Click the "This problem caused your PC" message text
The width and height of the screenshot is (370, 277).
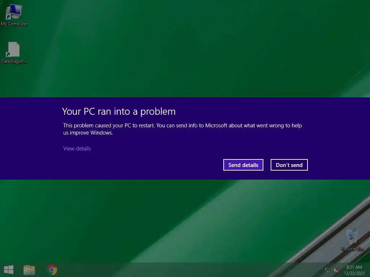pyautogui.click(x=182, y=129)
